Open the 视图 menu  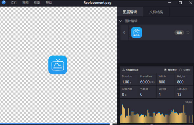click(37, 3)
